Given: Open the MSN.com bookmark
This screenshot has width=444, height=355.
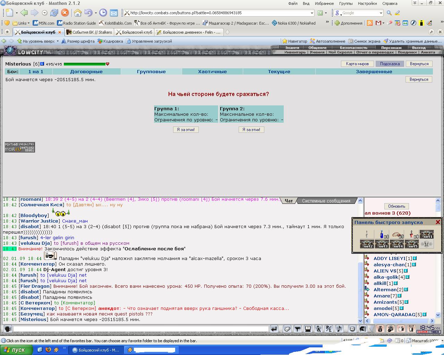Looking at the screenshot, I should [x=44, y=23].
